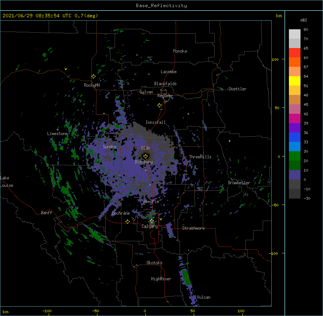Click the Calgary label
The image size is (323, 316).
(150, 226)
